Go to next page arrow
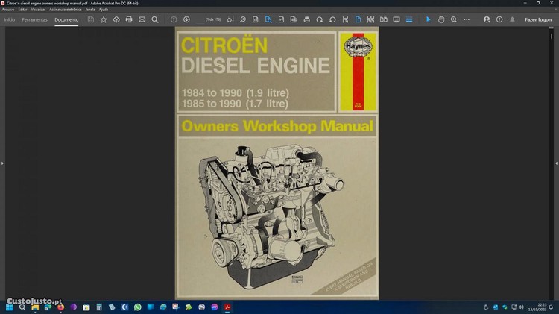The image size is (559, 314). pyautogui.click(x=186, y=19)
